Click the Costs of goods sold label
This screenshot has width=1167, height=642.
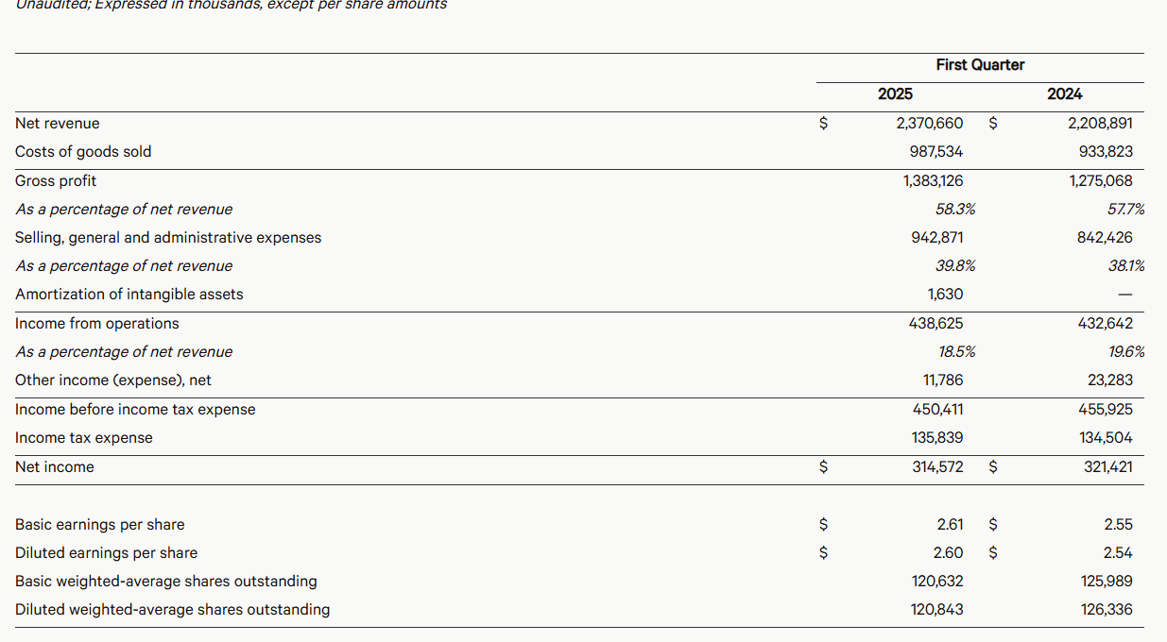(x=83, y=152)
